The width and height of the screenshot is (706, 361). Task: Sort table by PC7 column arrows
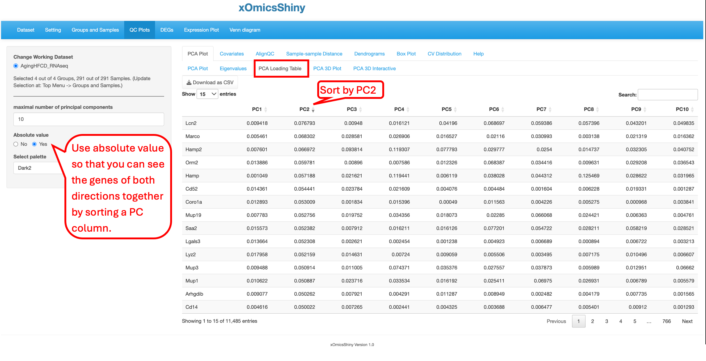(550, 109)
